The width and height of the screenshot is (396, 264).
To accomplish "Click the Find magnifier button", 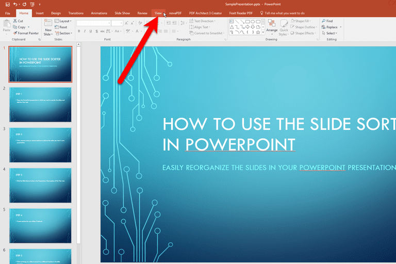I will click(x=327, y=21).
